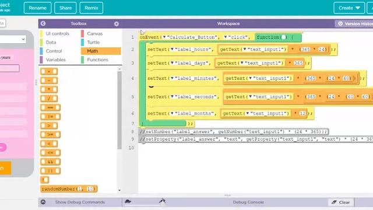Pick the less-or-equal (<=) operator block
Image resolution: width=373 pixels, height=210 pixels.
tap(50, 153)
